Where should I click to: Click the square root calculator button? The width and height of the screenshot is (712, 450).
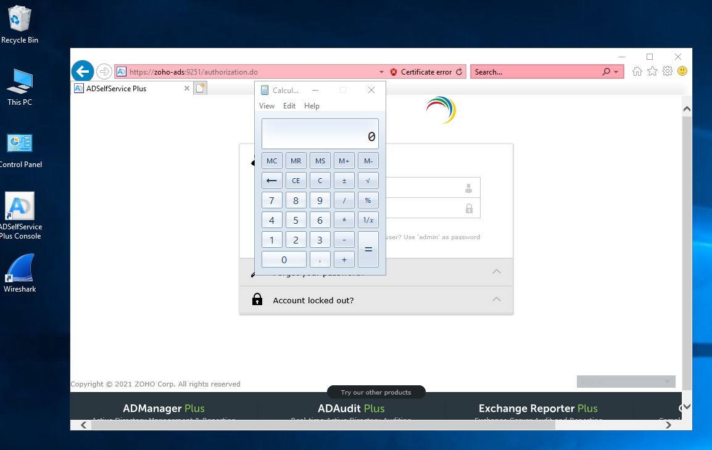368,181
